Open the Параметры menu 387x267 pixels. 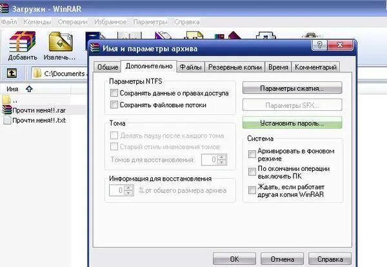tap(150, 22)
